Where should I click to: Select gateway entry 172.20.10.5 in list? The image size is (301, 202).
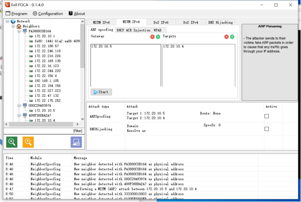(x=101, y=46)
